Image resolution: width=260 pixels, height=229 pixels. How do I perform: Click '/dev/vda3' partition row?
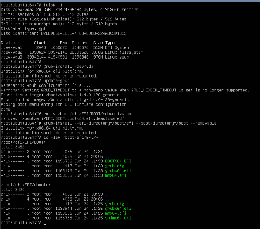point(65,57)
